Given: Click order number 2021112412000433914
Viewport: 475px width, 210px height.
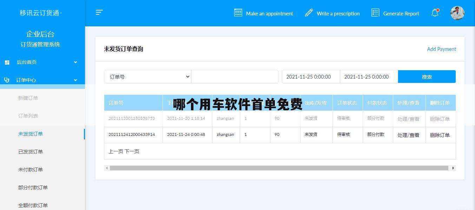Looking at the screenshot, I should (132, 134).
